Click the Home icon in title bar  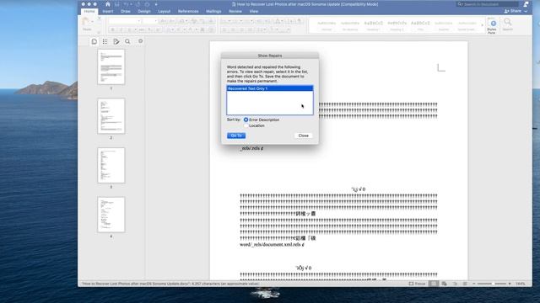(108, 4)
